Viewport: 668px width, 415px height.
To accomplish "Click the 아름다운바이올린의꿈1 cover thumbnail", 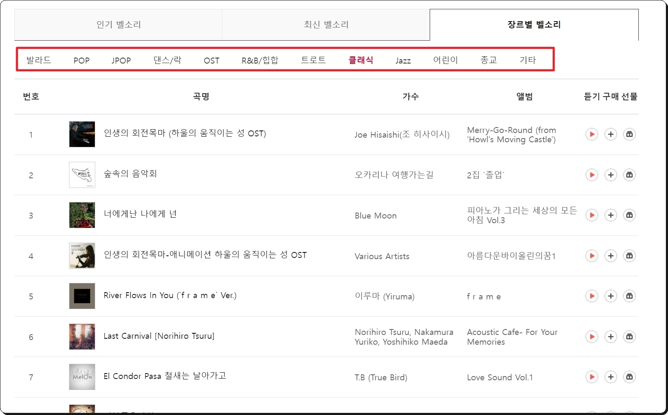I will click(x=82, y=256).
